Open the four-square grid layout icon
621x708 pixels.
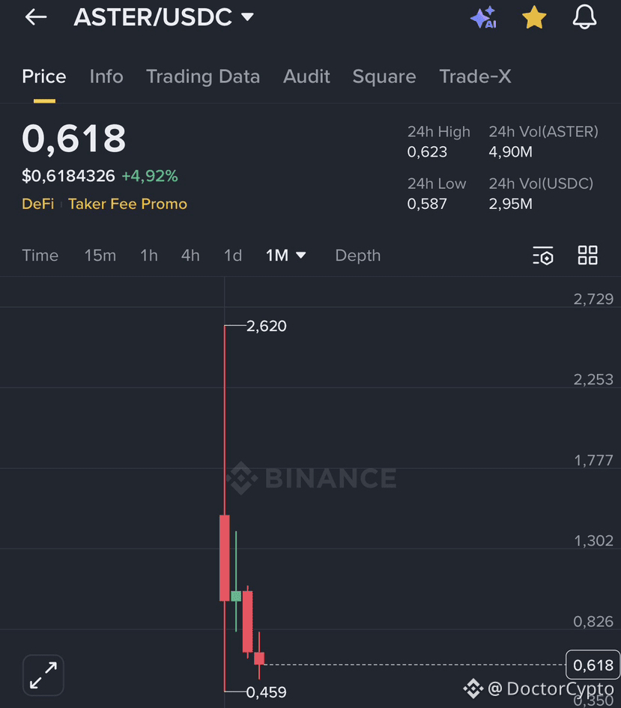pos(588,255)
